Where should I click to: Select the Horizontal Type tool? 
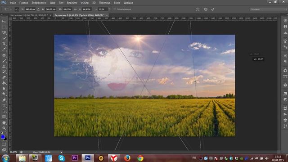[x=4, y=105]
